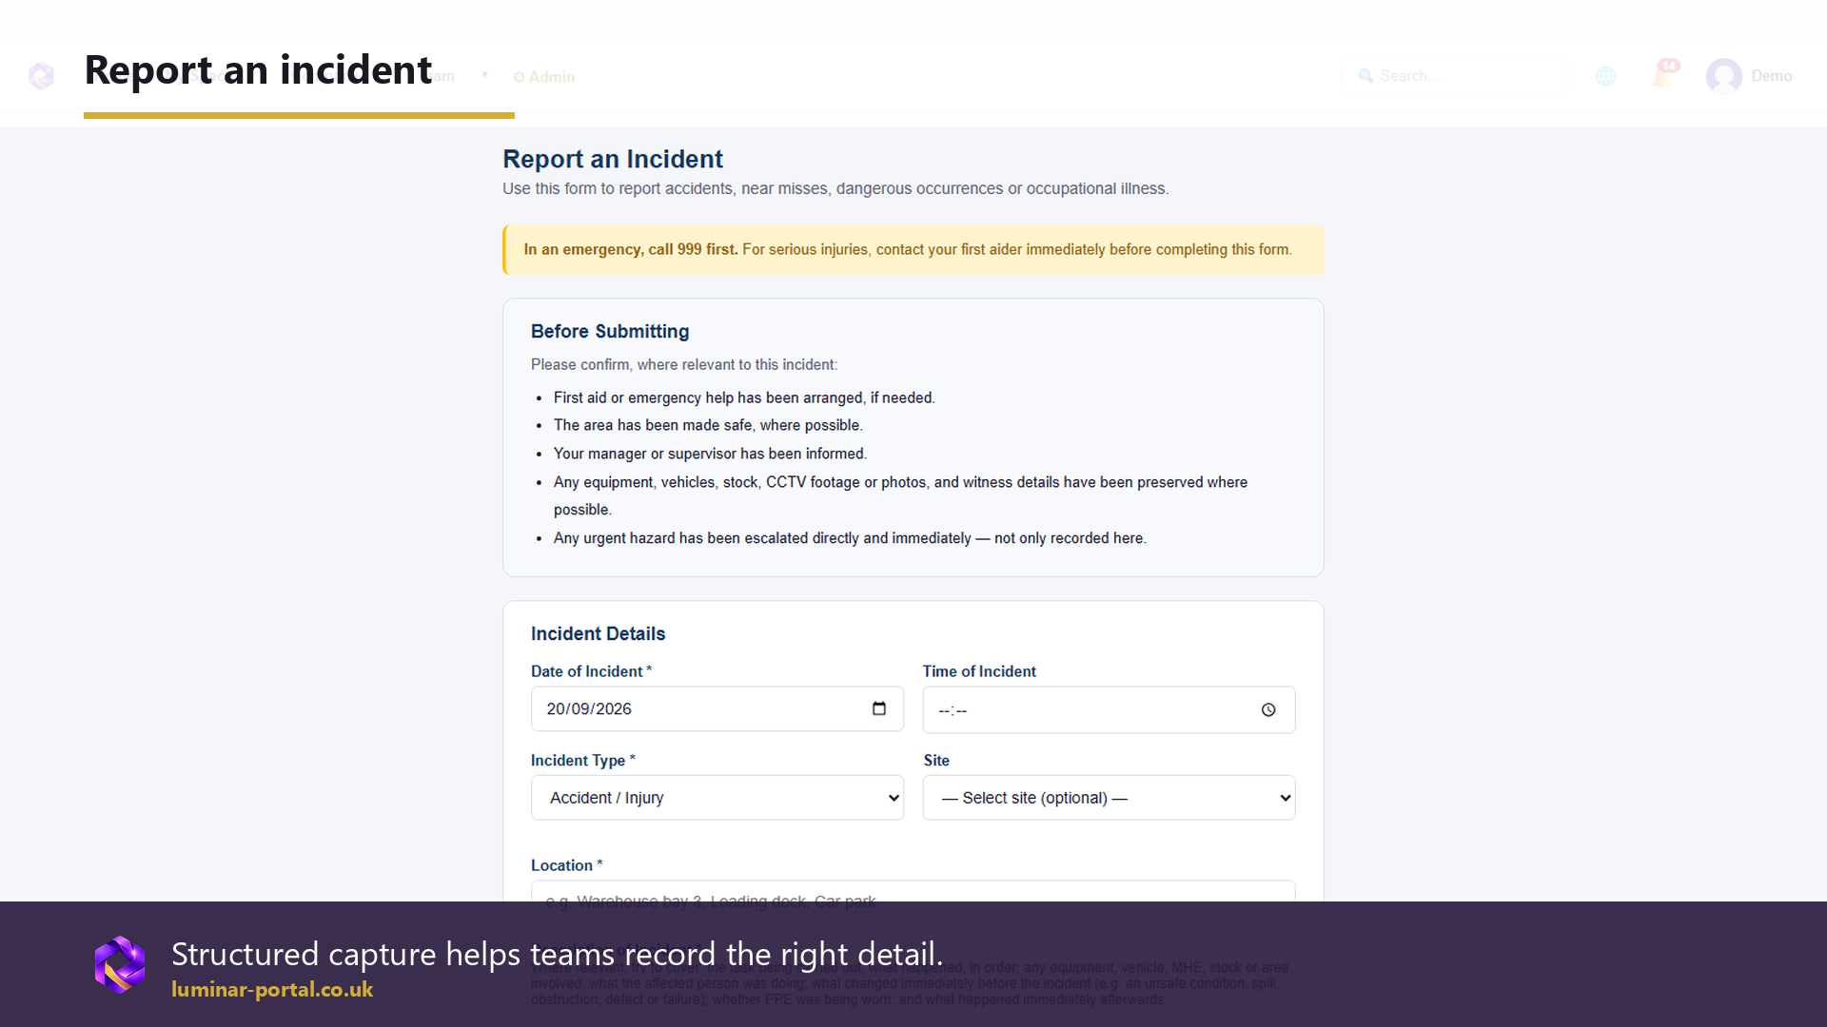Click the notification bell icon
Viewport: 1827px width, 1027px height.
coord(1663,75)
